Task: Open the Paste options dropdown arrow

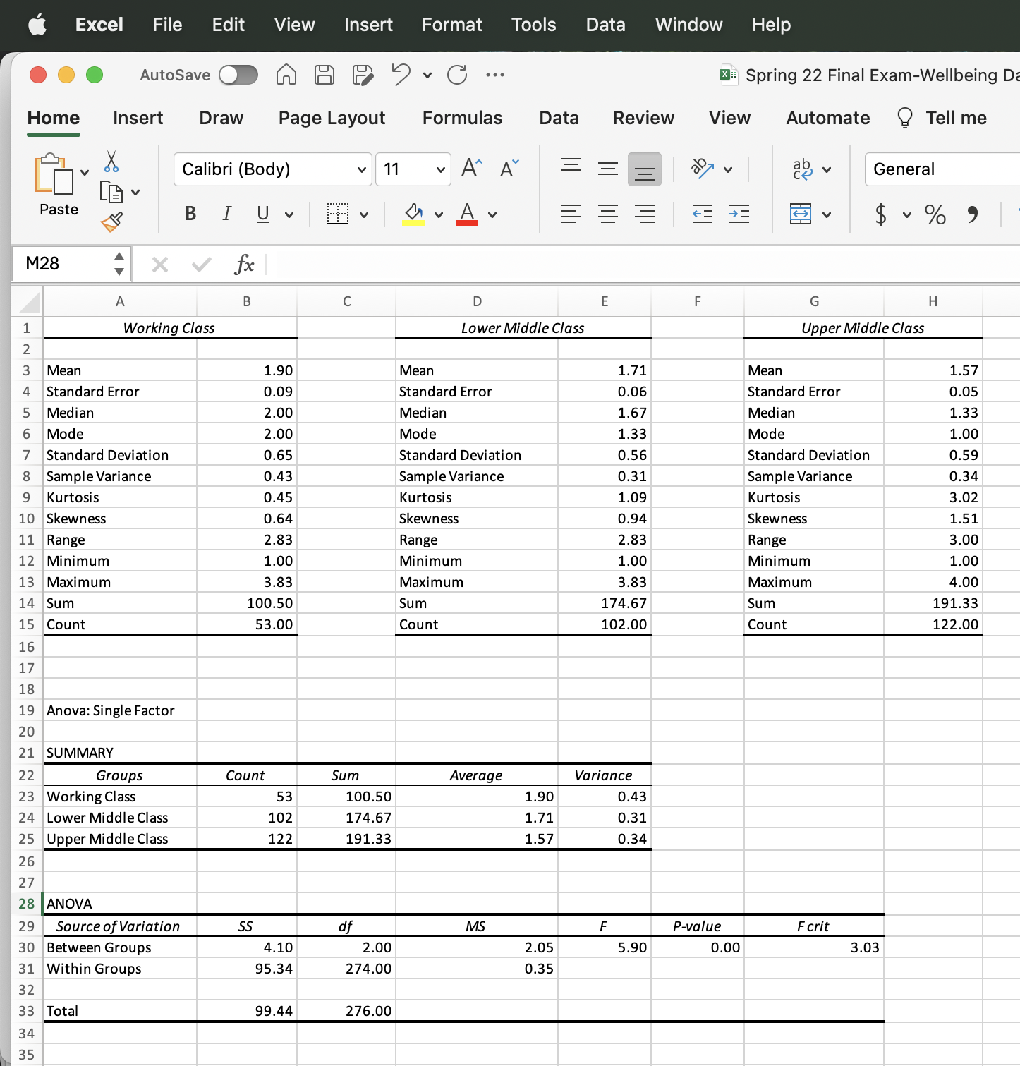Action: [85, 172]
